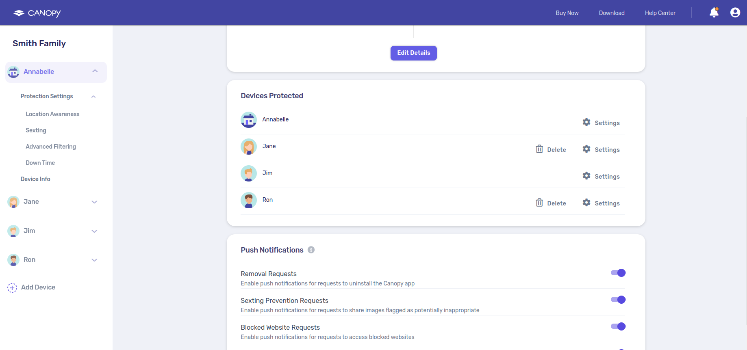
Task: Click the Canopy logo in header
Action: click(37, 13)
